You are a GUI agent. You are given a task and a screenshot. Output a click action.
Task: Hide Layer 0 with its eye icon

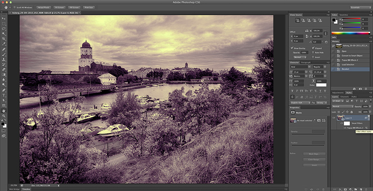(334, 118)
